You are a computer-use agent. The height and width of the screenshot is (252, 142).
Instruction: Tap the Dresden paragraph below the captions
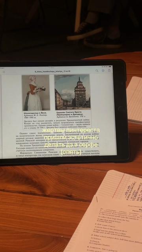pos(57,124)
